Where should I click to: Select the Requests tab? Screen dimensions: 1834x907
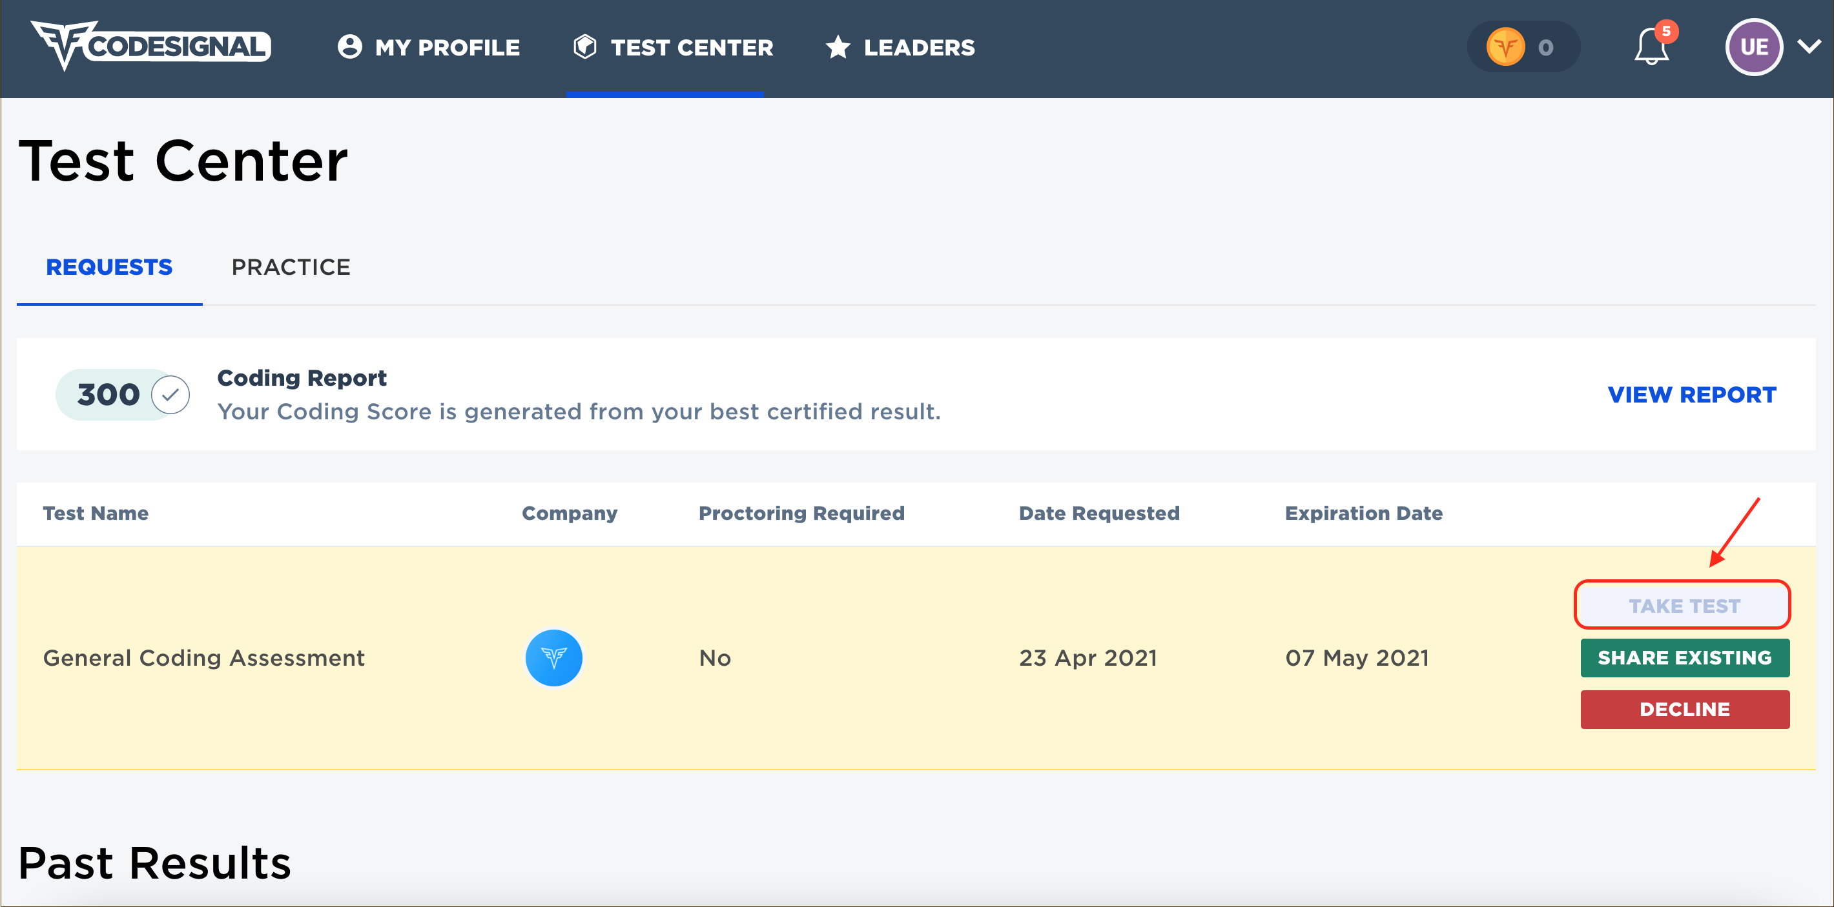point(109,267)
